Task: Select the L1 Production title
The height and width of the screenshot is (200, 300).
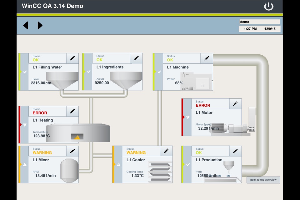Action: 209,160
